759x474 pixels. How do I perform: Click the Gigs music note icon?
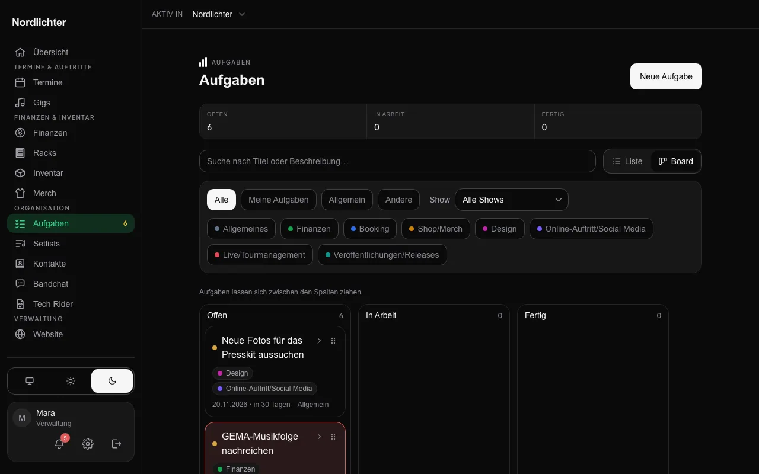pos(20,103)
